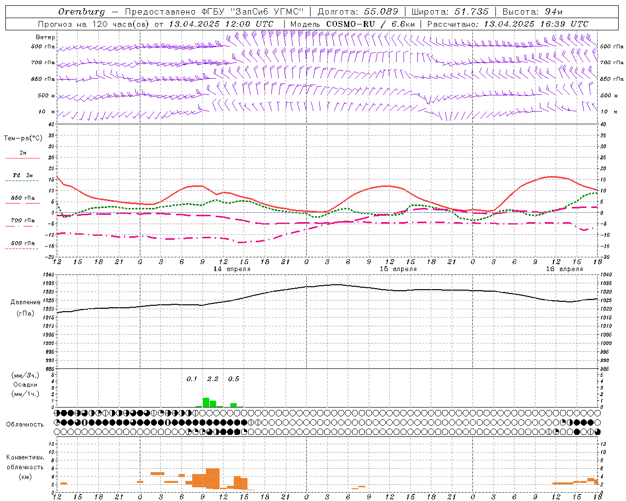Click the 'Рассчитано: 13.04.2025 16:39 UTC' timestamp

tap(508, 24)
